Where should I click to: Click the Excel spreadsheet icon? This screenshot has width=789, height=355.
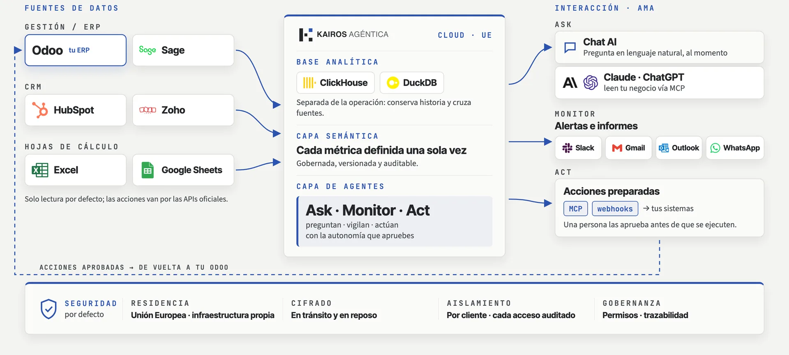40,170
